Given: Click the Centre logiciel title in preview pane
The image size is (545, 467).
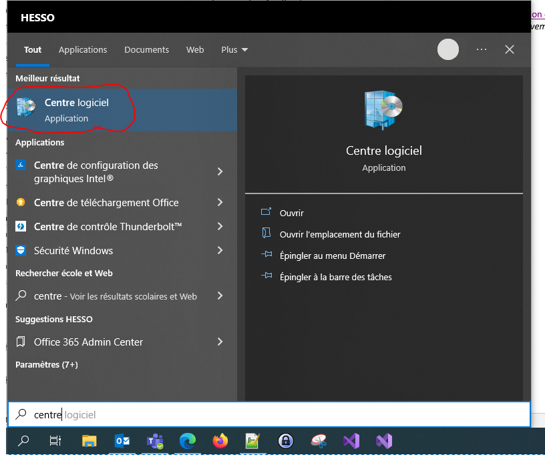Looking at the screenshot, I should point(384,151).
